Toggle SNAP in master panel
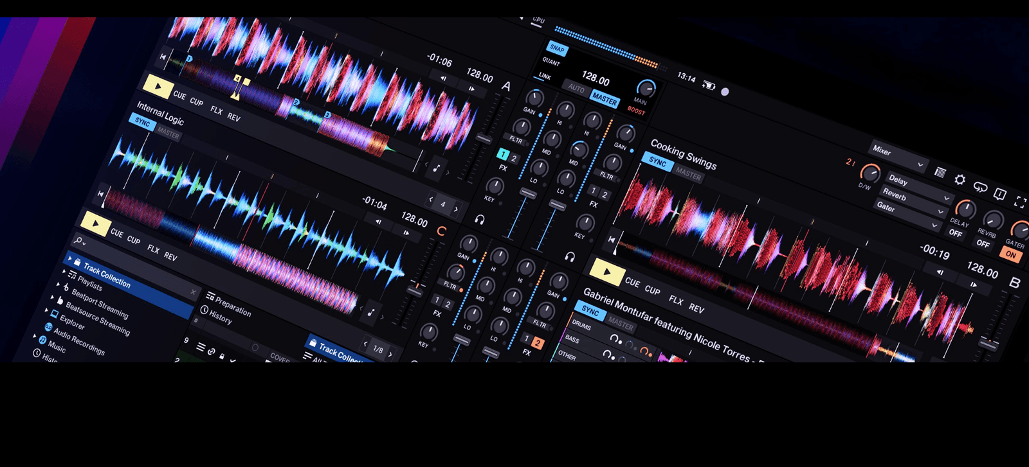The height and width of the screenshot is (467, 1029). pos(557,48)
